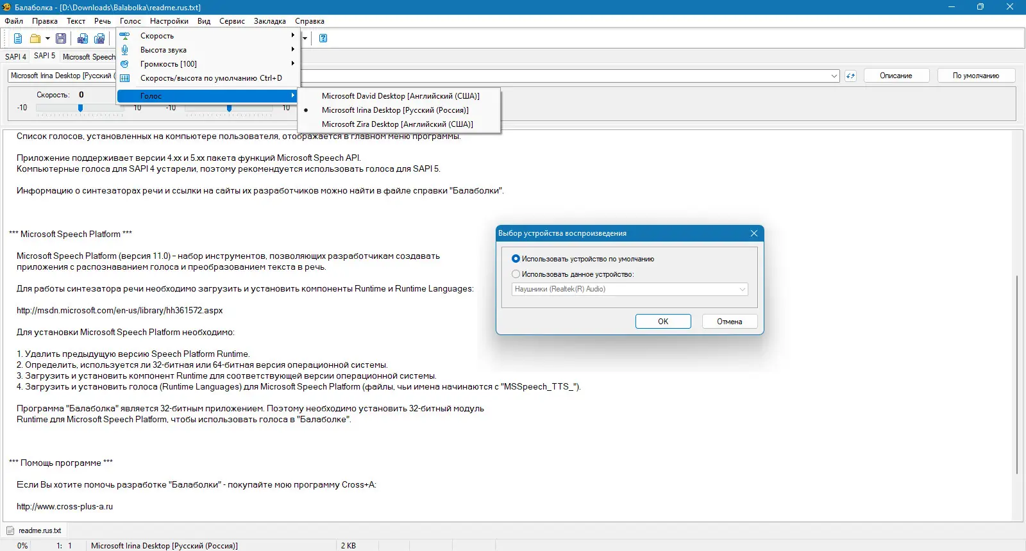
Task: Select 'Использовать устройство по умолчанию' radio button
Action: [516, 259]
